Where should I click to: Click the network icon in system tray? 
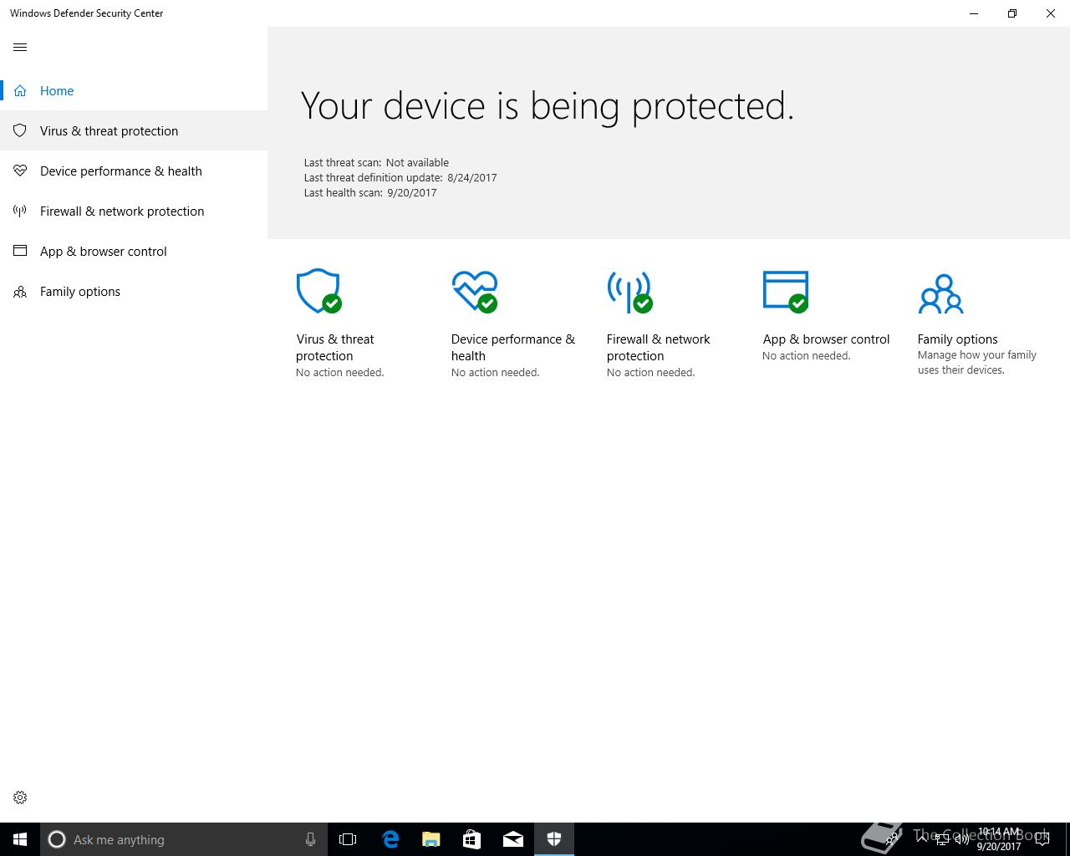pos(942,838)
